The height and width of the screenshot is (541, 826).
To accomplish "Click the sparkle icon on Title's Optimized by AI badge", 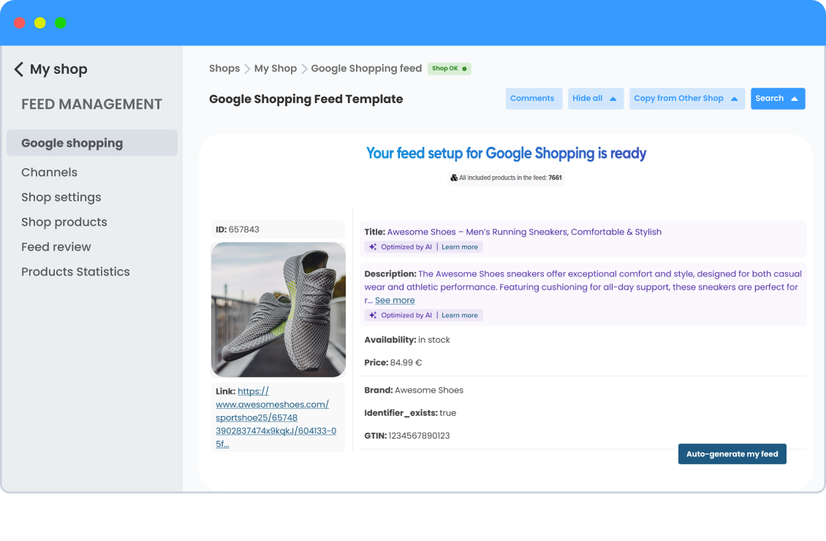I will click(x=373, y=246).
